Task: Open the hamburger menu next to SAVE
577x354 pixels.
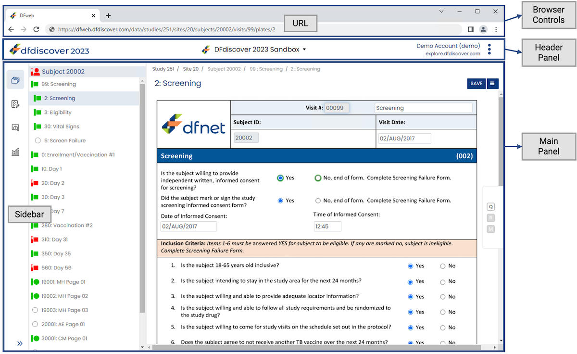Action: (x=492, y=83)
